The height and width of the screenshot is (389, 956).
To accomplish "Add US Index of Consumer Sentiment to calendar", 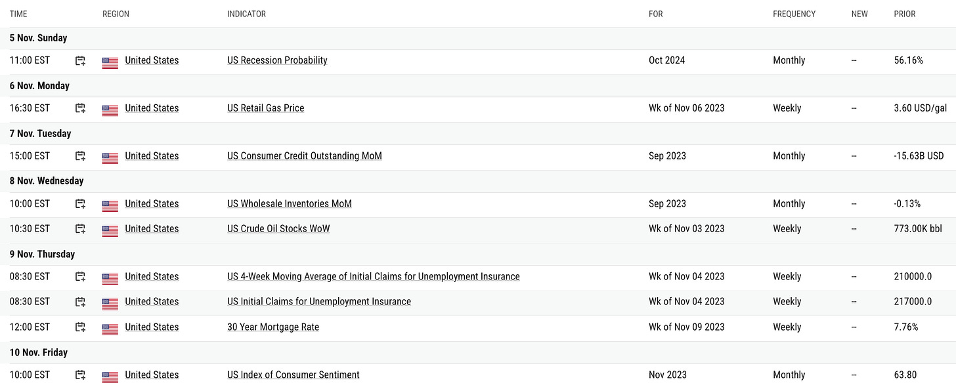I will (80, 376).
